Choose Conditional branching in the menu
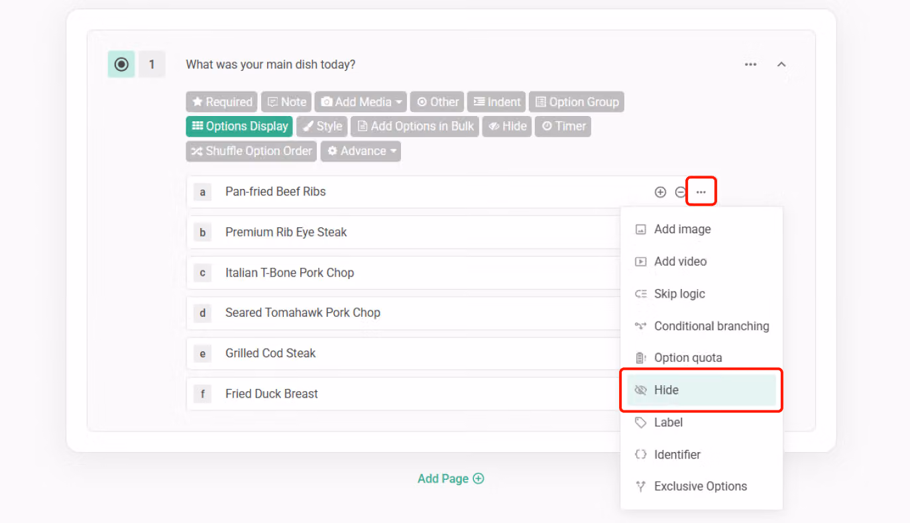This screenshot has width=910, height=523. click(701, 326)
